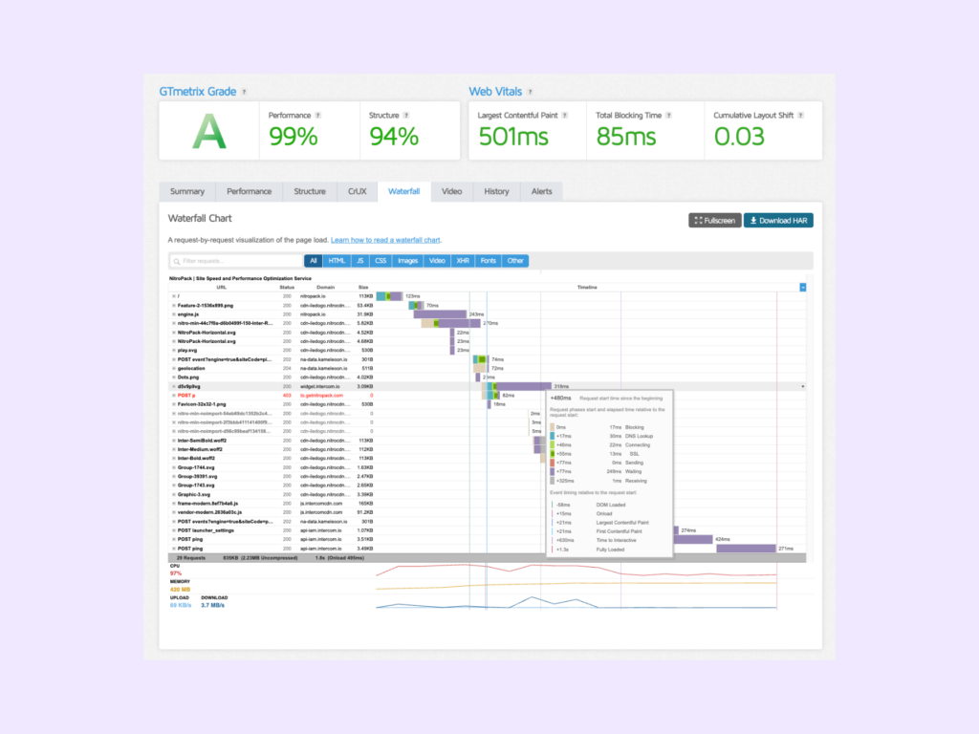The width and height of the screenshot is (979, 734).
Task: Toggle the XHR request filter
Action: click(463, 261)
